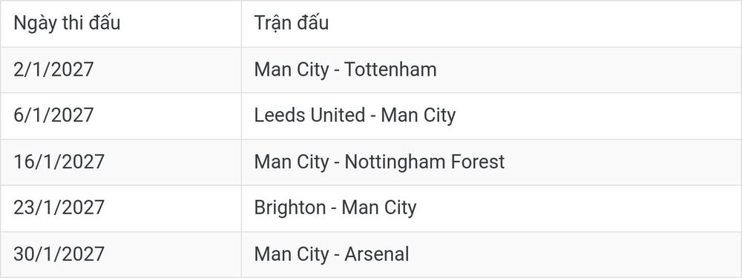Click the words Leeds United
This screenshot has width=742, height=278.
tap(309, 116)
